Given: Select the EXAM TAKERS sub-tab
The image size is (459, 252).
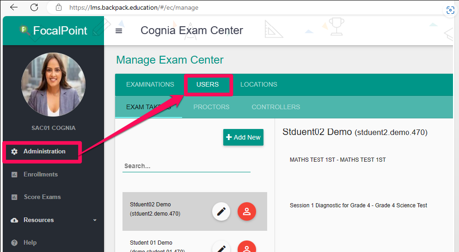Looking at the screenshot, I should pos(148,107).
